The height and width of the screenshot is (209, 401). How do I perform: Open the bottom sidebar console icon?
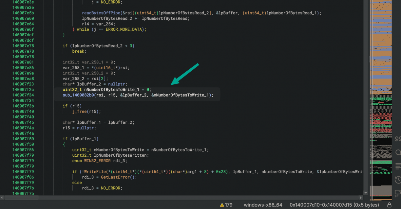pyautogui.click(x=398, y=193)
